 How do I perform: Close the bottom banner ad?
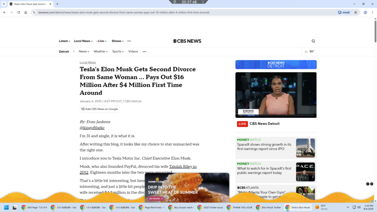tap(372, 184)
